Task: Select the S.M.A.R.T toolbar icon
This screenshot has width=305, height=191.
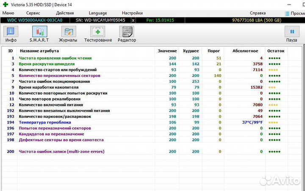Action: click(39, 33)
